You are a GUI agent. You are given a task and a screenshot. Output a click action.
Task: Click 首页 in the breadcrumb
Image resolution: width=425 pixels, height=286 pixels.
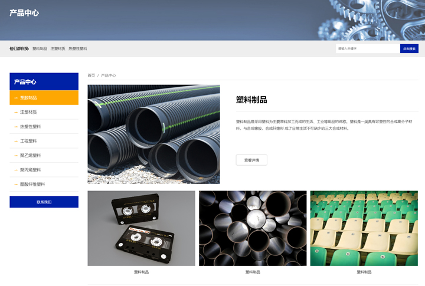(x=91, y=75)
